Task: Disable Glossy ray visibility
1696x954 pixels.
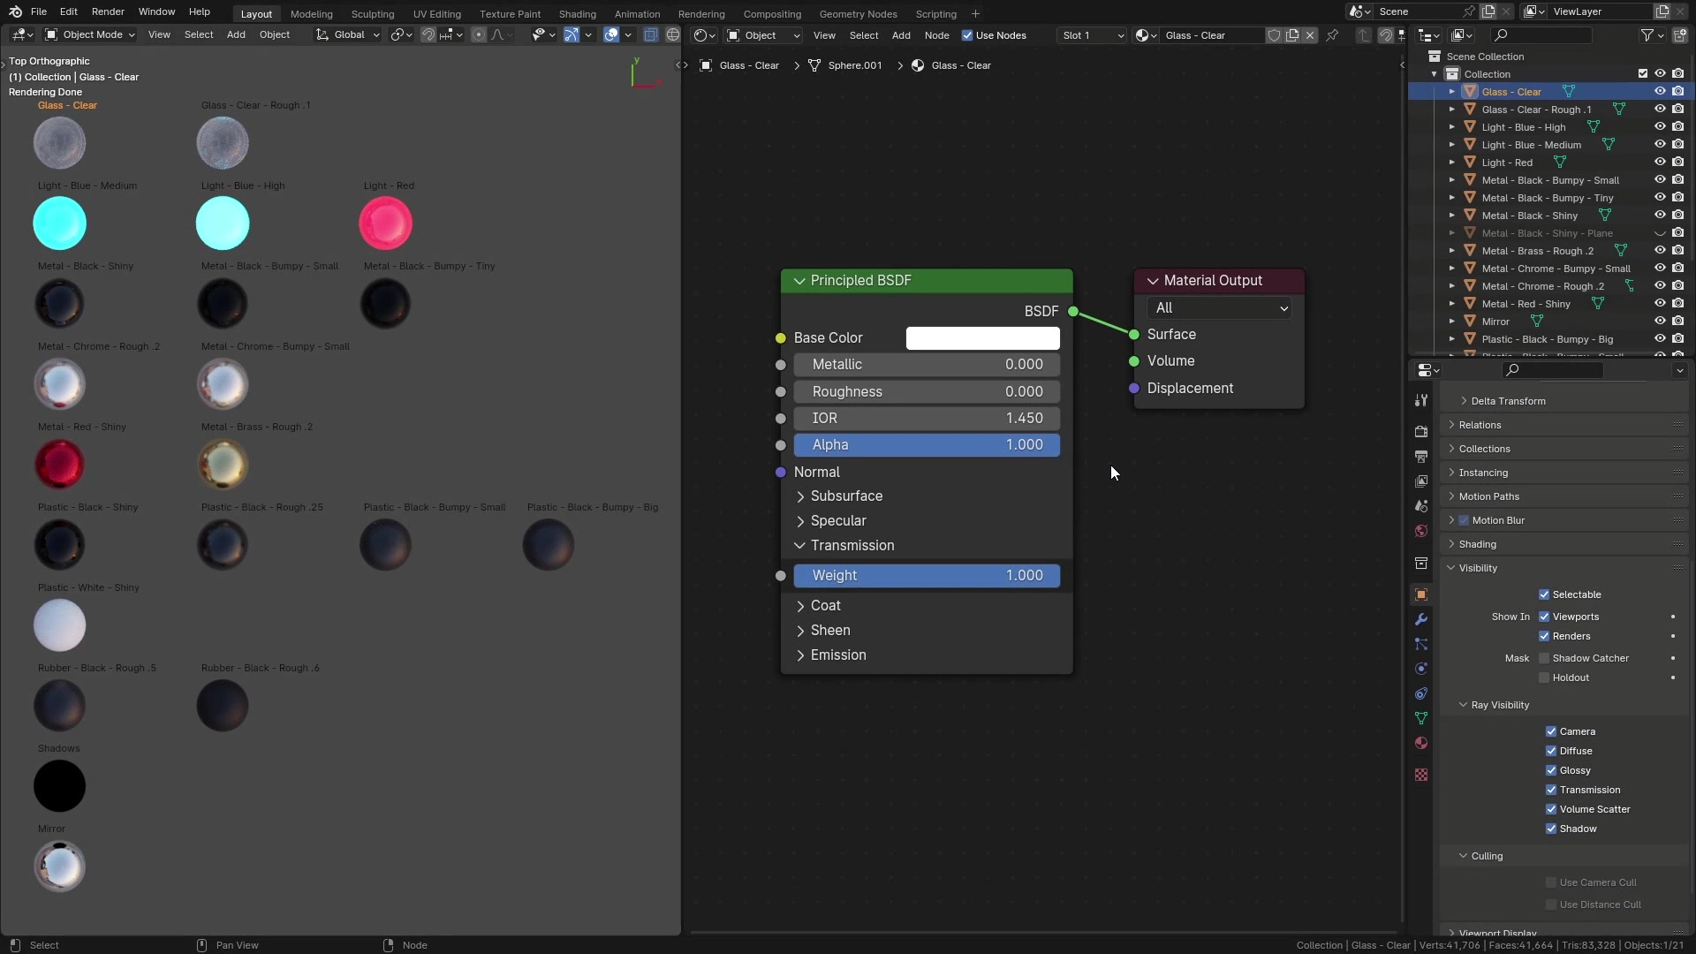Action: [x=1551, y=770]
